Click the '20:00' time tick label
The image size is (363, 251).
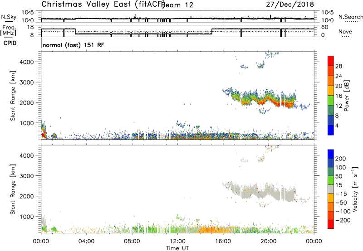[269, 241]
